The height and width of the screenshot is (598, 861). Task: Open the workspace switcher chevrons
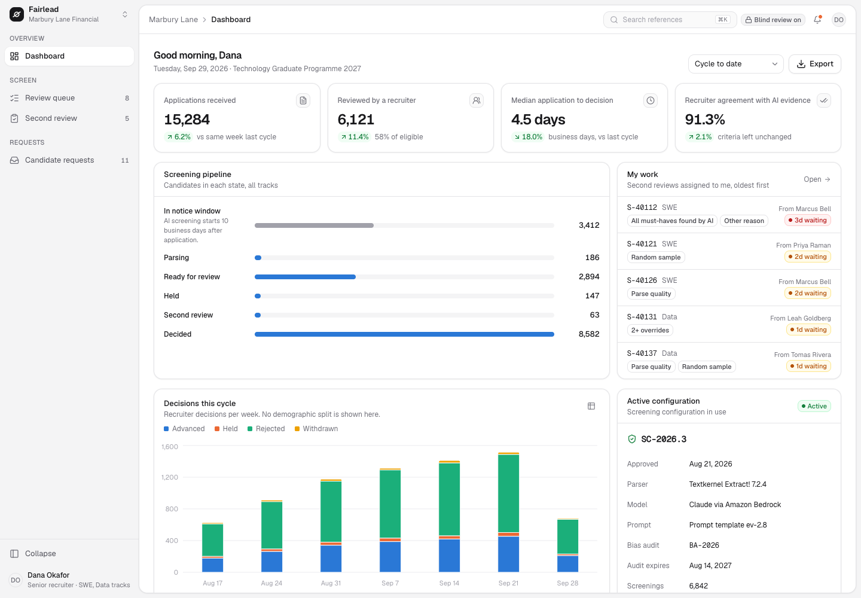pos(125,14)
